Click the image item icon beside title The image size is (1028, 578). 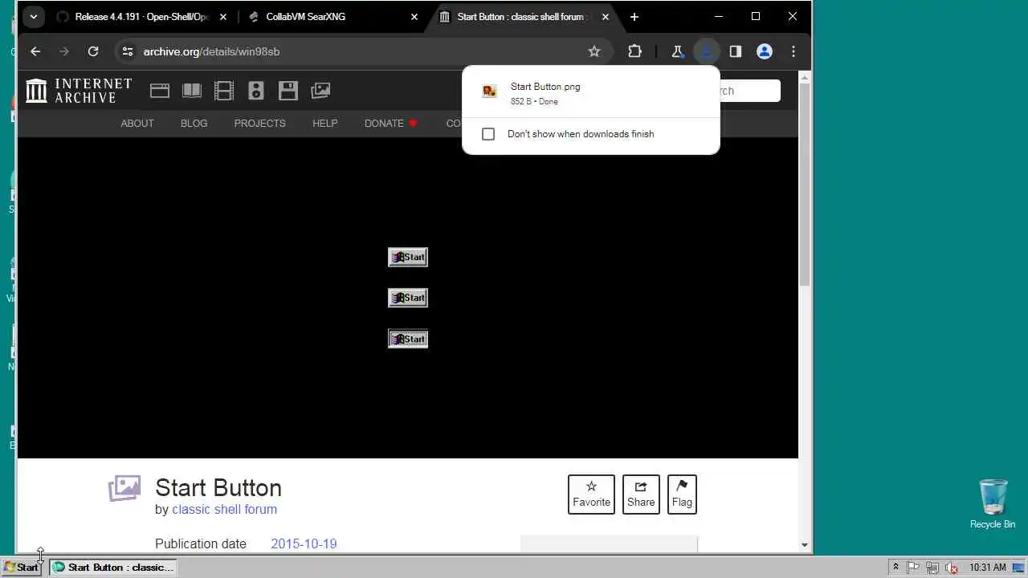pyautogui.click(x=124, y=488)
